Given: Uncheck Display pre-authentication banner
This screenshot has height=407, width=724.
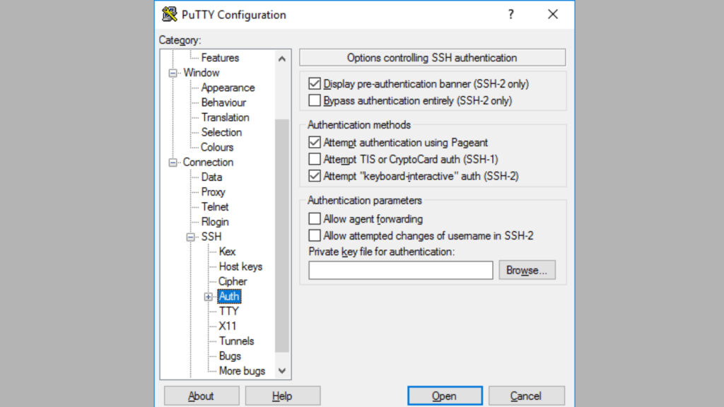Looking at the screenshot, I should [315, 83].
